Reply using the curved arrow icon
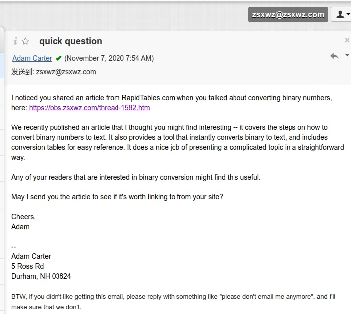 coord(334,56)
